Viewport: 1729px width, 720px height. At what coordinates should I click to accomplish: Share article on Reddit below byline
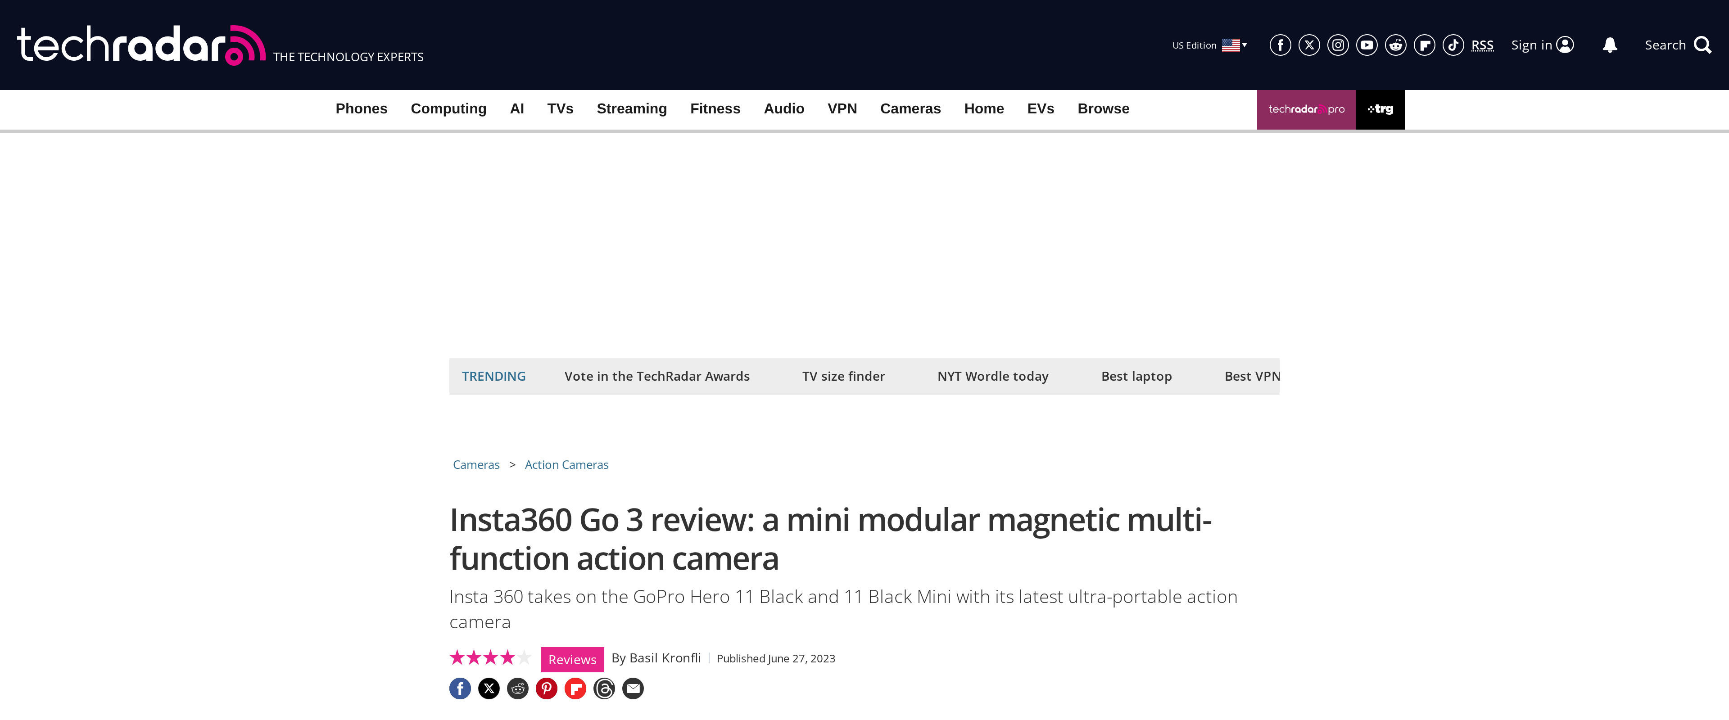(517, 688)
